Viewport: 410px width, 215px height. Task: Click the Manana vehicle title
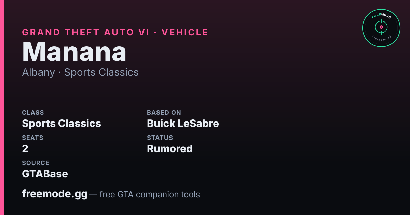point(74,52)
